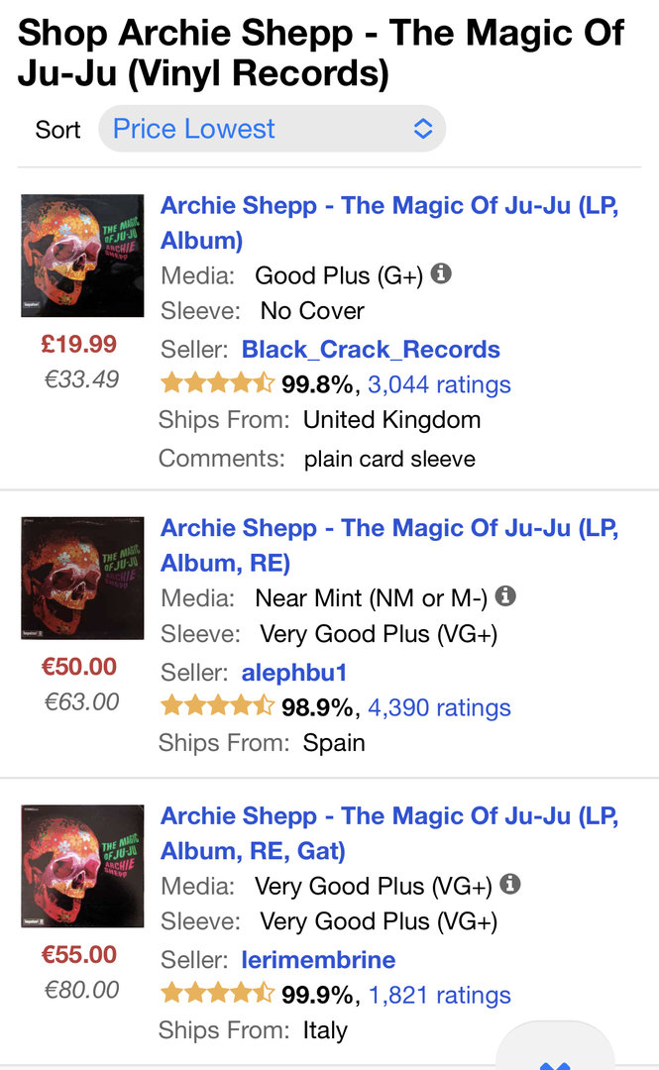Open the 1,821 ratings link
This screenshot has height=1070, width=659.
pos(439,995)
